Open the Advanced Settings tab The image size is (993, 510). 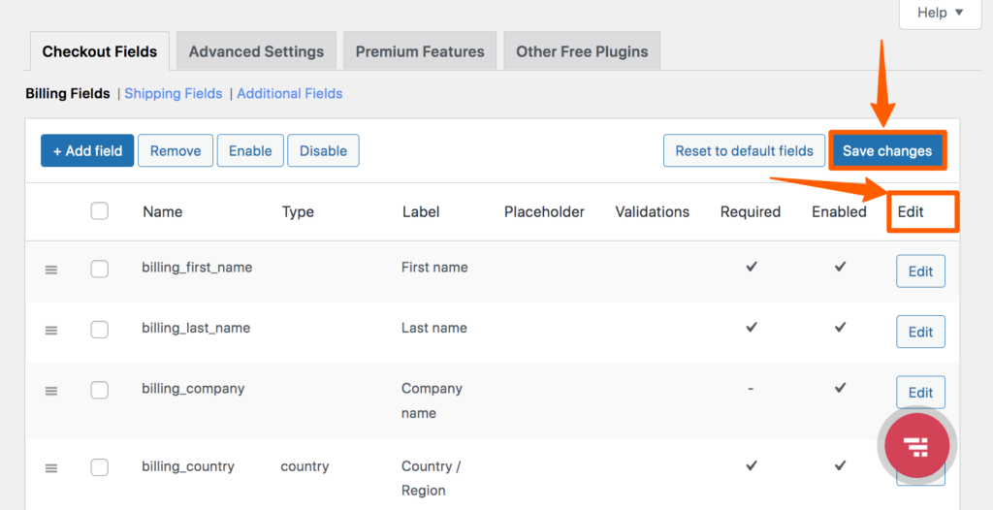(256, 51)
